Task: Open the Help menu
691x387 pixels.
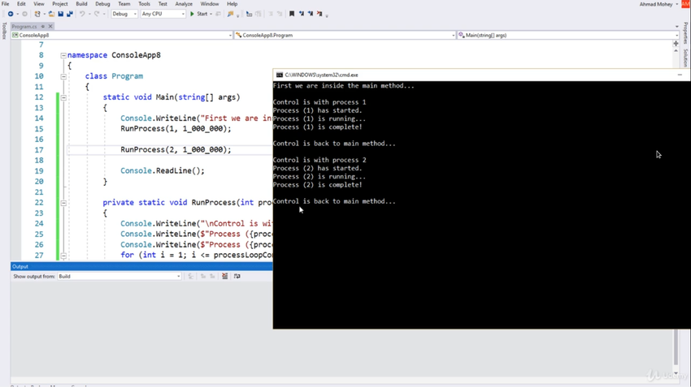Action: coord(232,3)
